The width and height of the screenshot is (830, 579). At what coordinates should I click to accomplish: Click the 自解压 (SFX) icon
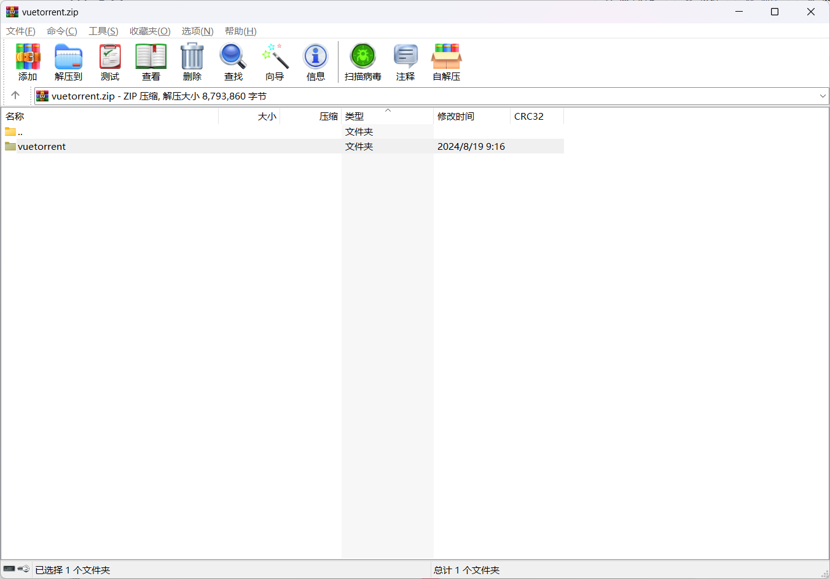(447, 62)
